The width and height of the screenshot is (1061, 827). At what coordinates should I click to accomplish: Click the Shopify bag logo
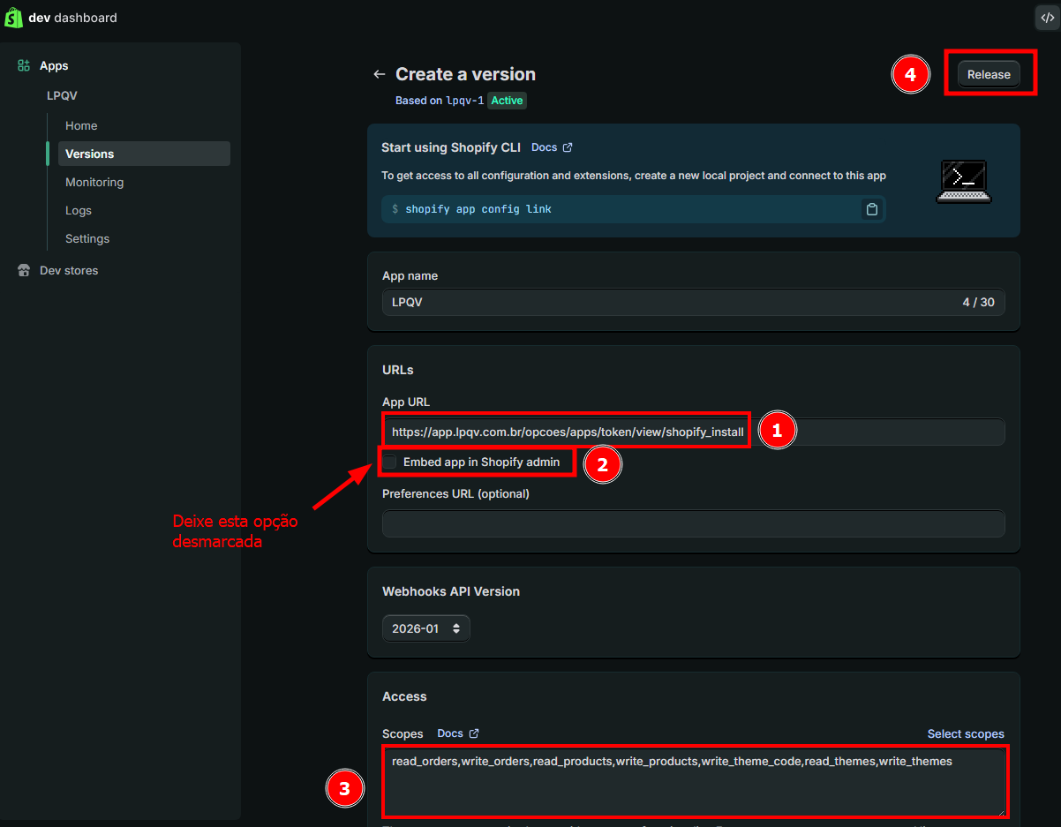pyautogui.click(x=13, y=18)
